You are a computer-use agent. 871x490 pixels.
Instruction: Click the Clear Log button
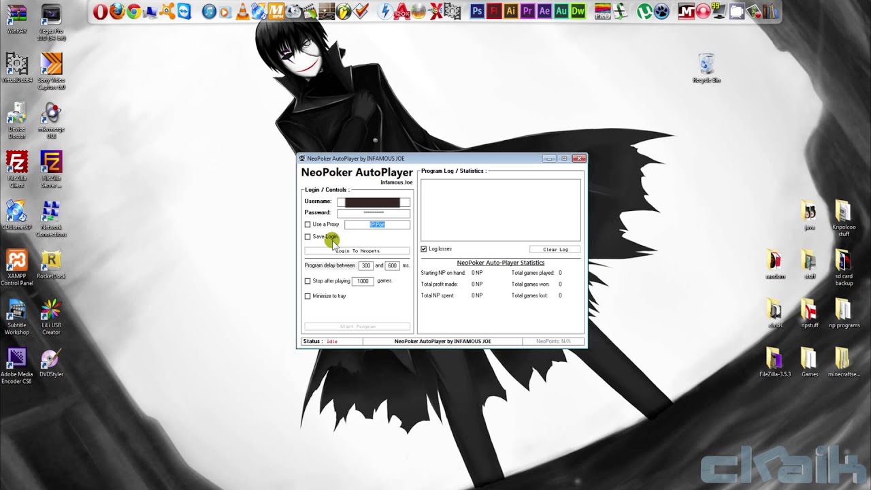coord(555,250)
